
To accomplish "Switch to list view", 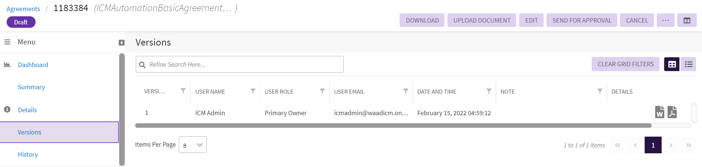I will 688,64.
